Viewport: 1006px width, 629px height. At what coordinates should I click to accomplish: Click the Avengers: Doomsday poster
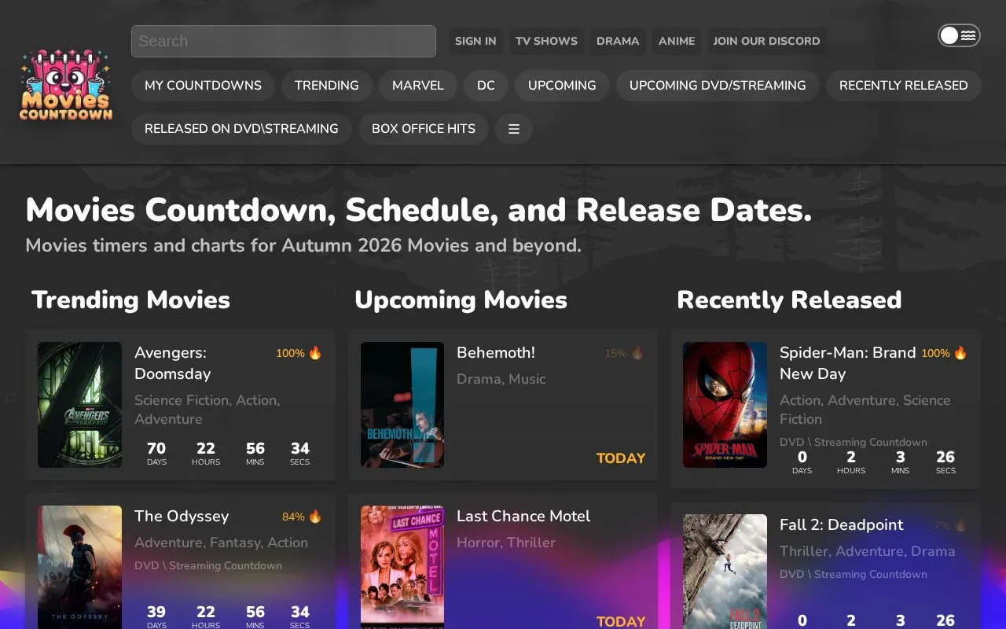point(79,405)
